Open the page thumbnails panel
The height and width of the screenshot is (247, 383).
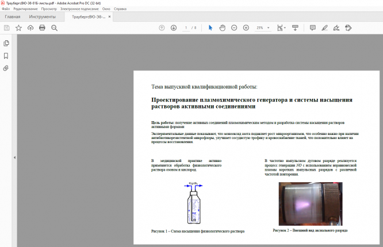6,43
